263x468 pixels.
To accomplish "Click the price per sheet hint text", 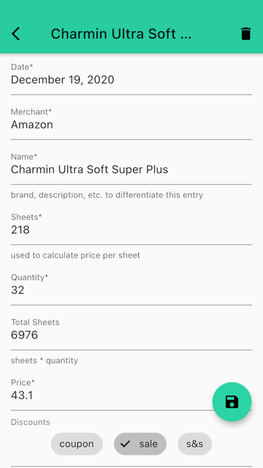I will point(75,256).
